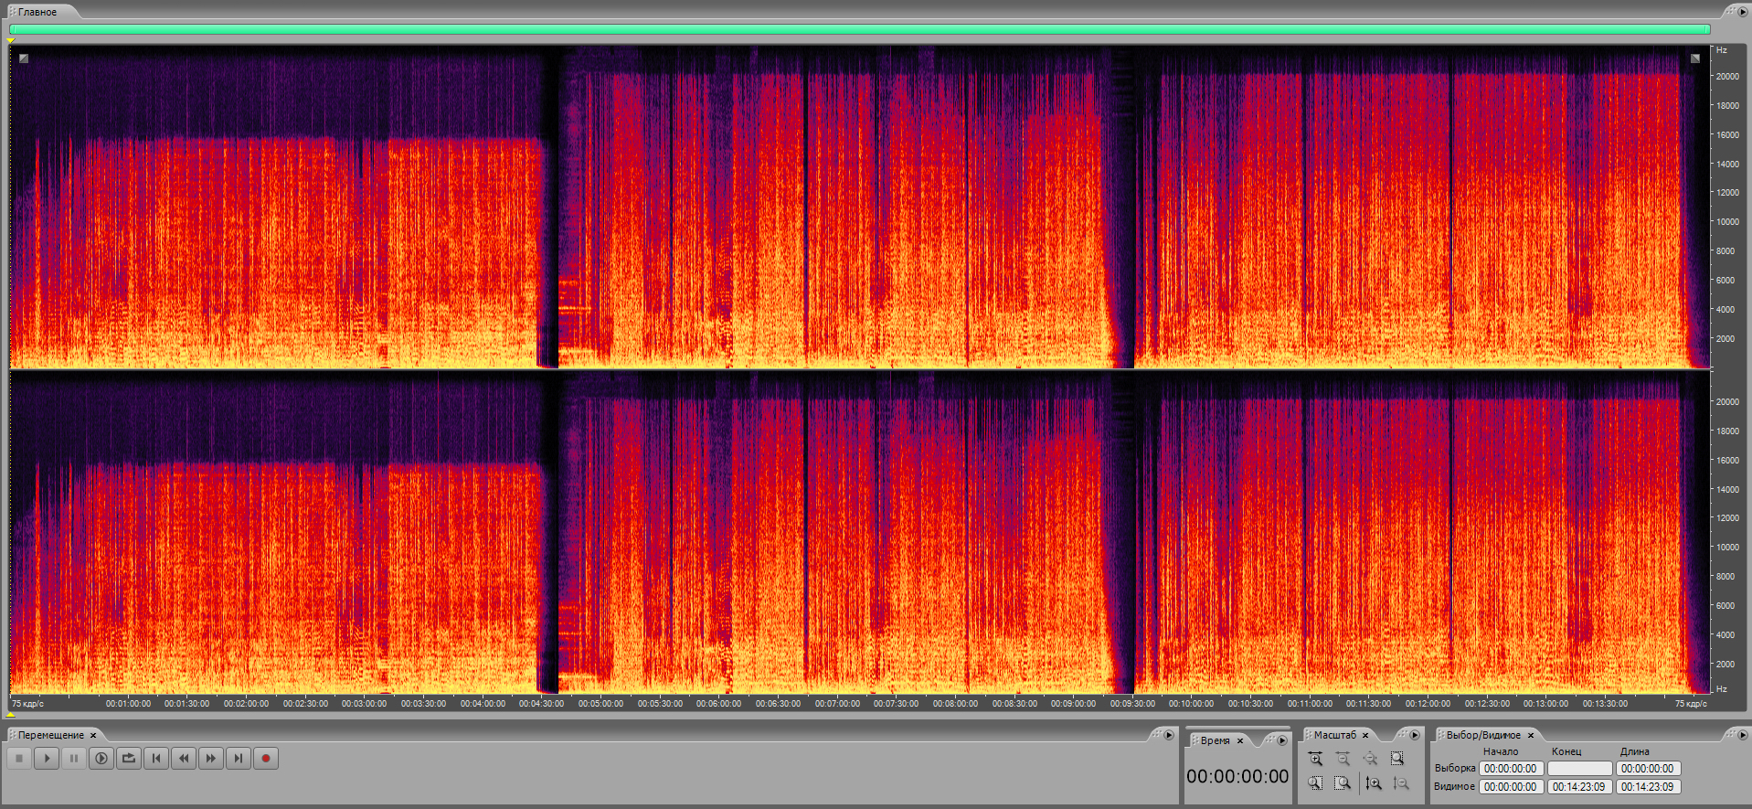
Task: Zoom in horizontally in the Масштаб panel
Action: 1315,759
